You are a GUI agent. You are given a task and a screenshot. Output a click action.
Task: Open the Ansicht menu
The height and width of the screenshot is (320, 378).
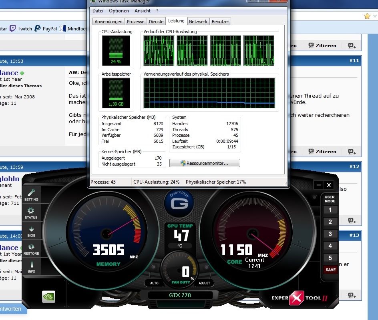(x=143, y=11)
